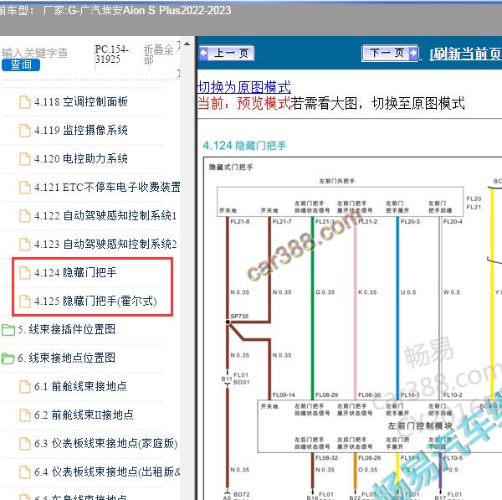Open 4.123 自动驾驶感知控制系统2 entry
This screenshot has width=502, height=500.
105,244
